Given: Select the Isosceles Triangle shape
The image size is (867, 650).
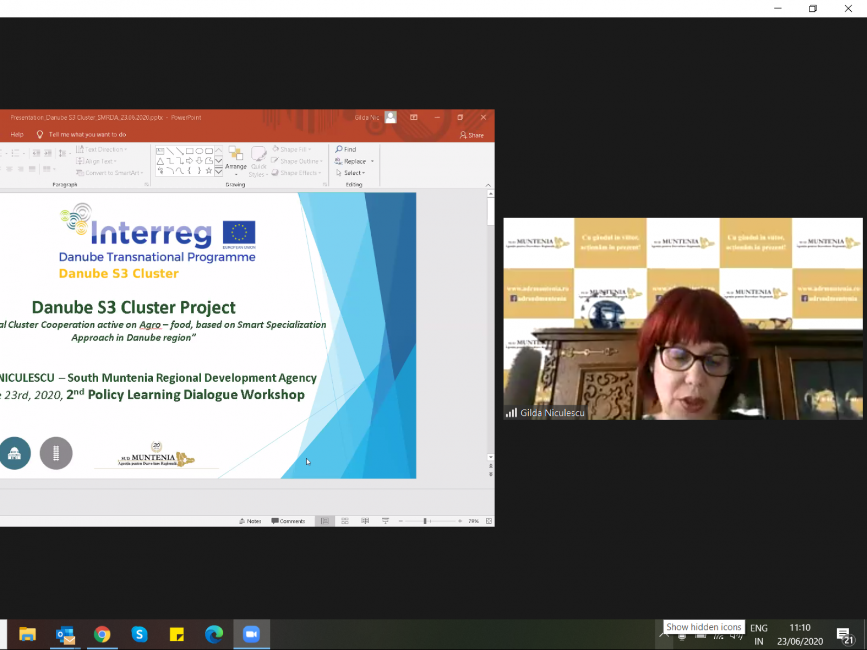Looking at the screenshot, I should click(160, 161).
